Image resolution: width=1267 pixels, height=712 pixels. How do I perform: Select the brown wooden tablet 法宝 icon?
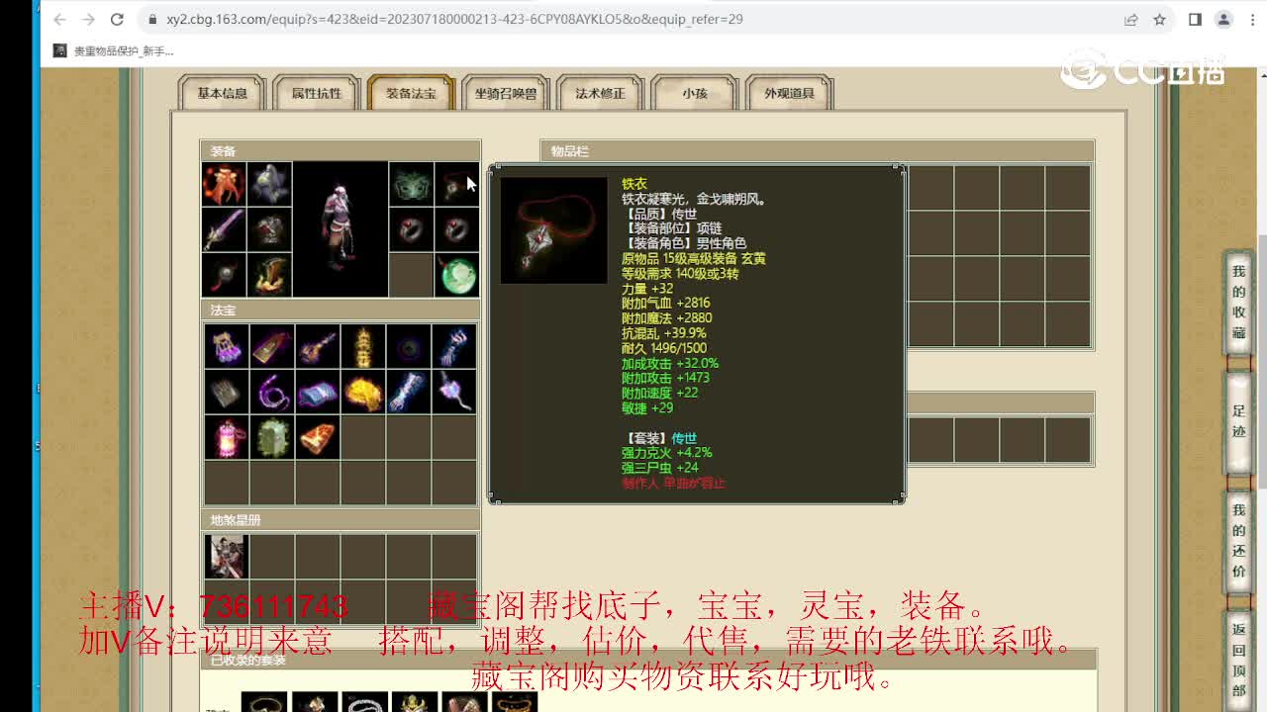click(x=272, y=346)
